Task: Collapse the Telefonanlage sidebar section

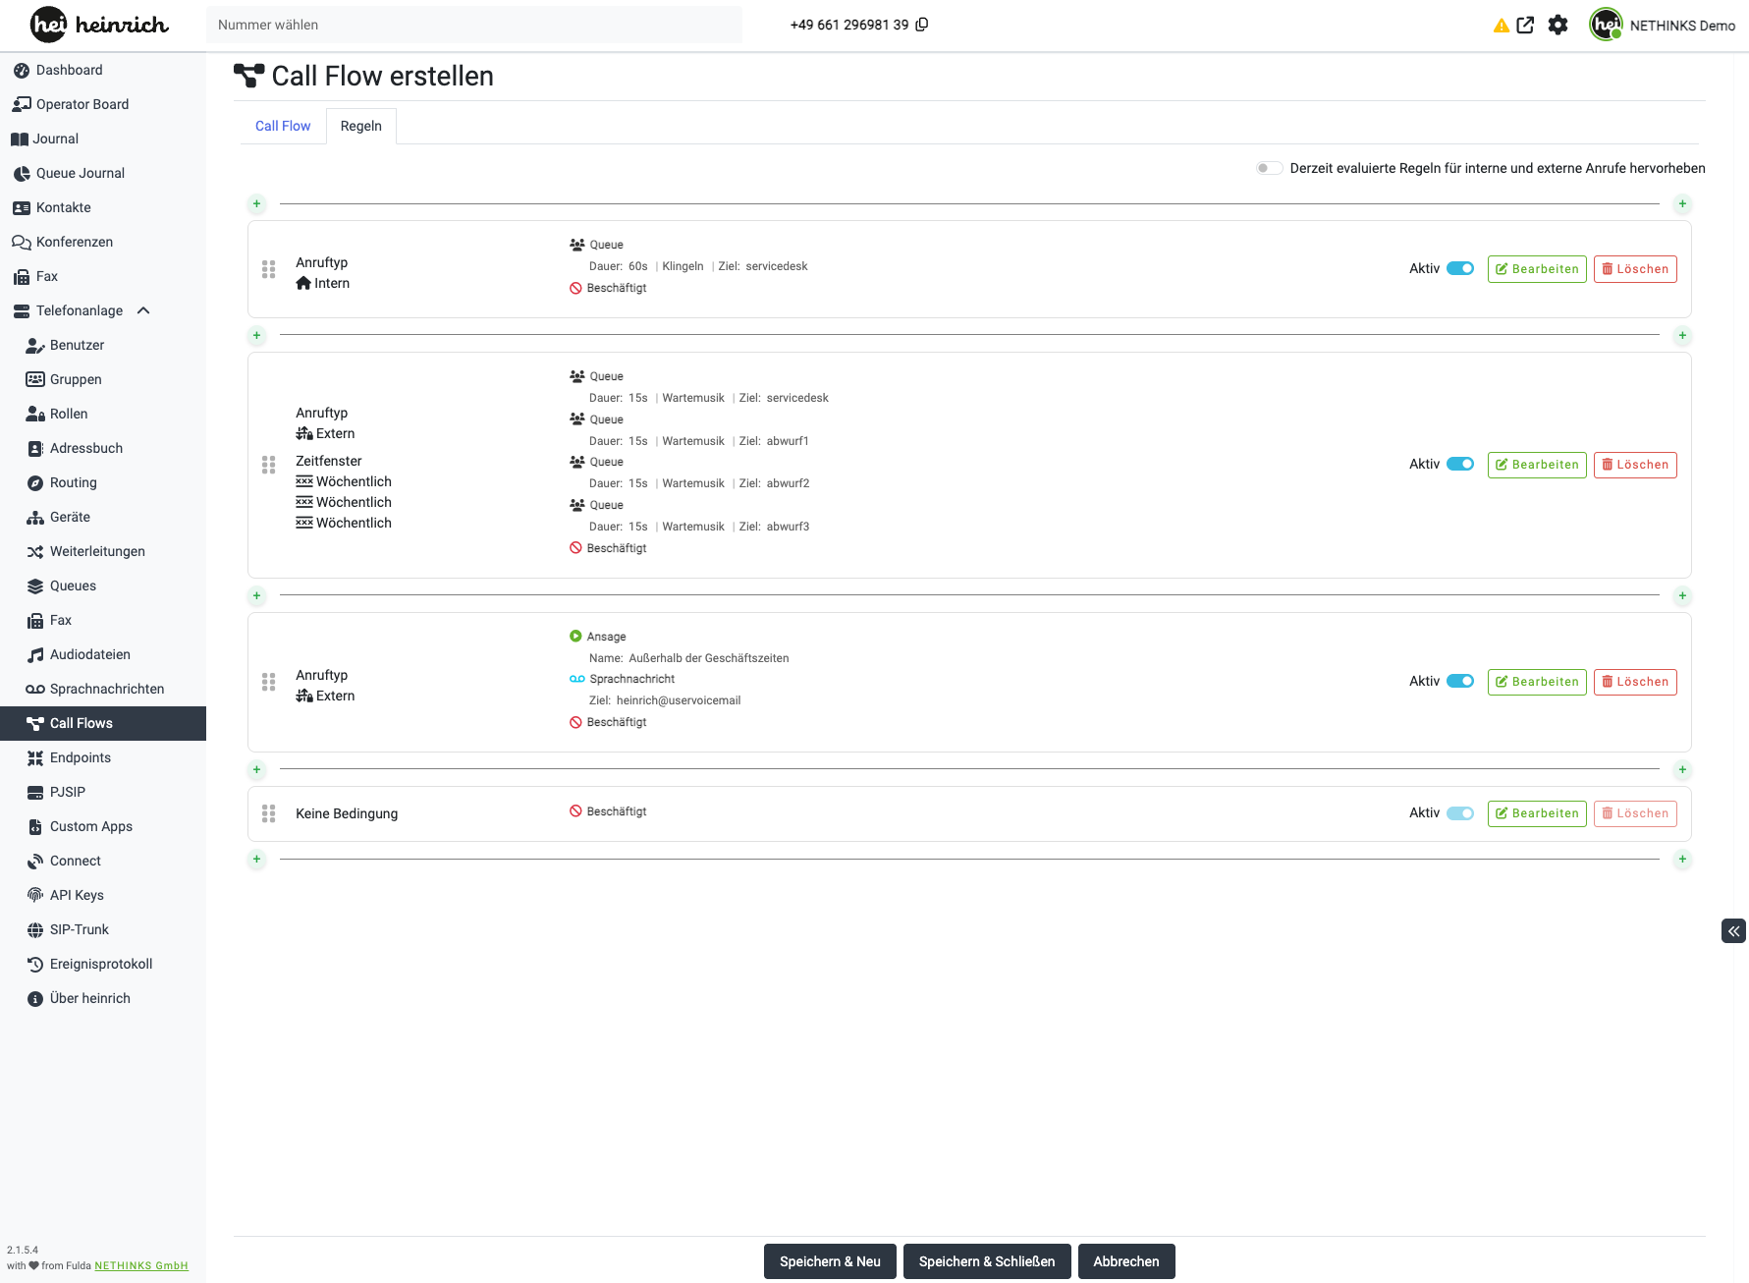Action: click(143, 310)
